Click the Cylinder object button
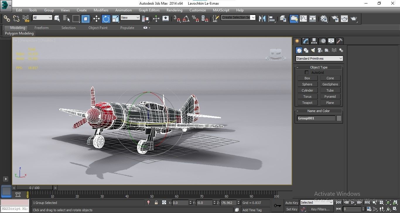400x213 pixels. click(307, 90)
